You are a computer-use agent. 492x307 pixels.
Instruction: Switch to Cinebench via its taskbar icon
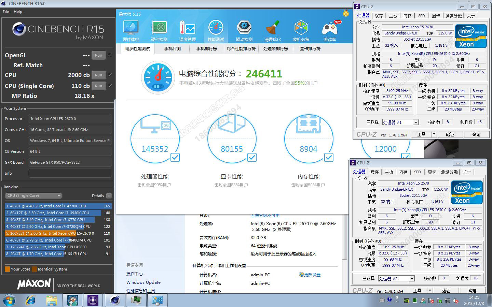tap(115, 300)
